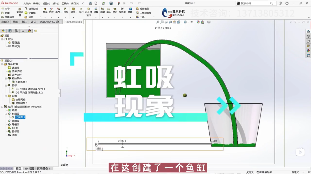
Task: Open the 工具(T) menu
Action: [65, 4]
